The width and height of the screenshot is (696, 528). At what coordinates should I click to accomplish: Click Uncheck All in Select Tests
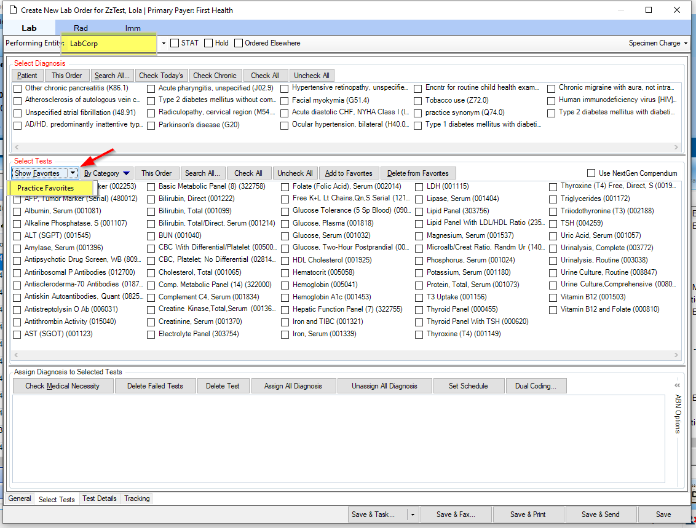[295, 173]
